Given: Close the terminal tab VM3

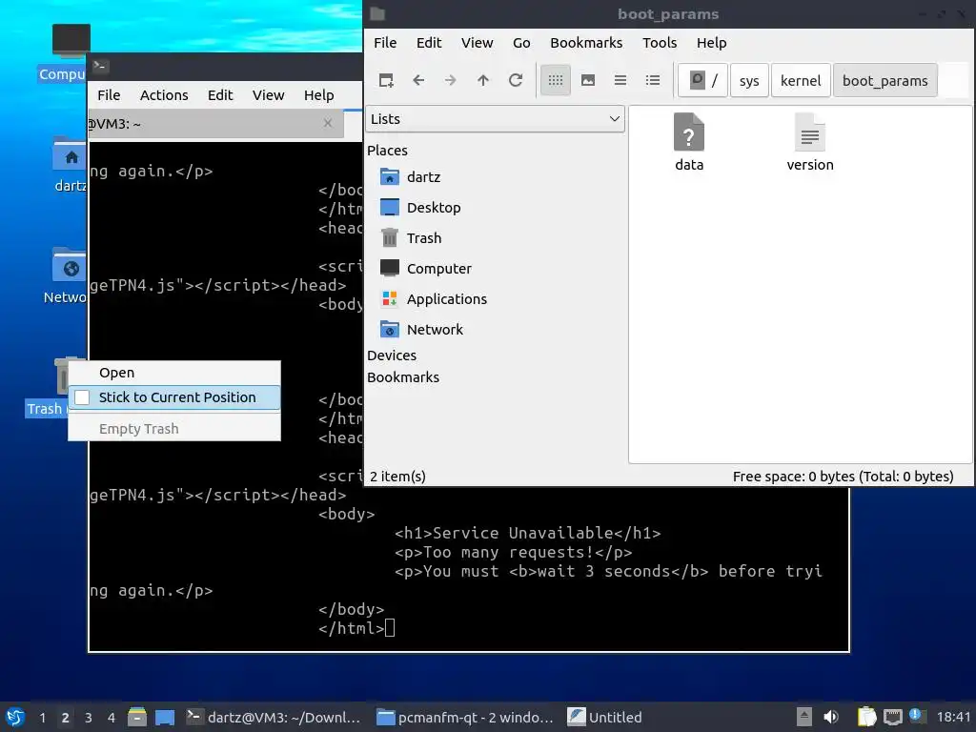Looking at the screenshot, I should [328, 123].
